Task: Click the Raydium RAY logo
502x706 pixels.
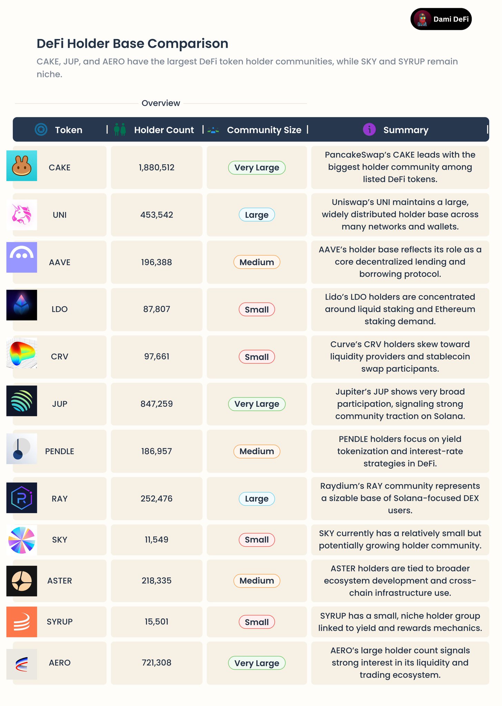Action: tap(22, 498)
